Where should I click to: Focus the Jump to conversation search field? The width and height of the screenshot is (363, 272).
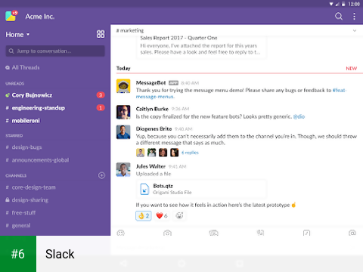[x=55, y=51]
